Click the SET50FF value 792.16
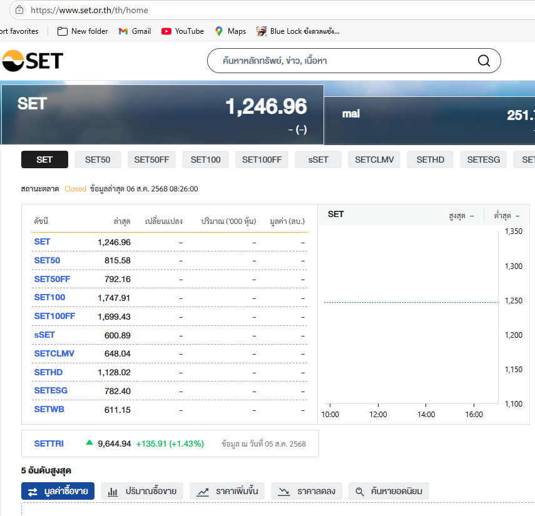Screen dimensions: 535x516 (118, 280)
